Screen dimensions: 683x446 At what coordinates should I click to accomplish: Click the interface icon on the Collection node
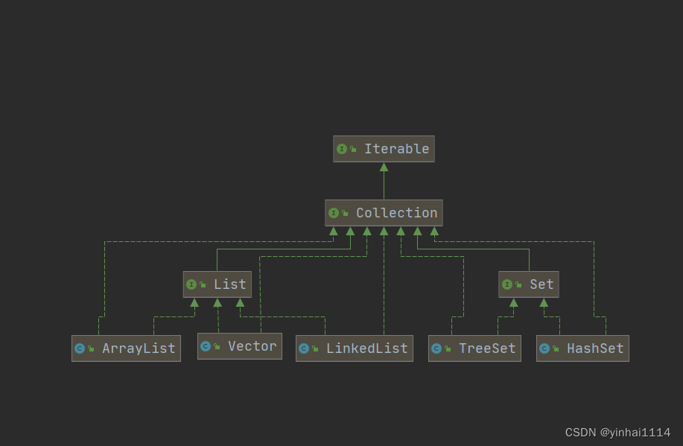[334, 213]
